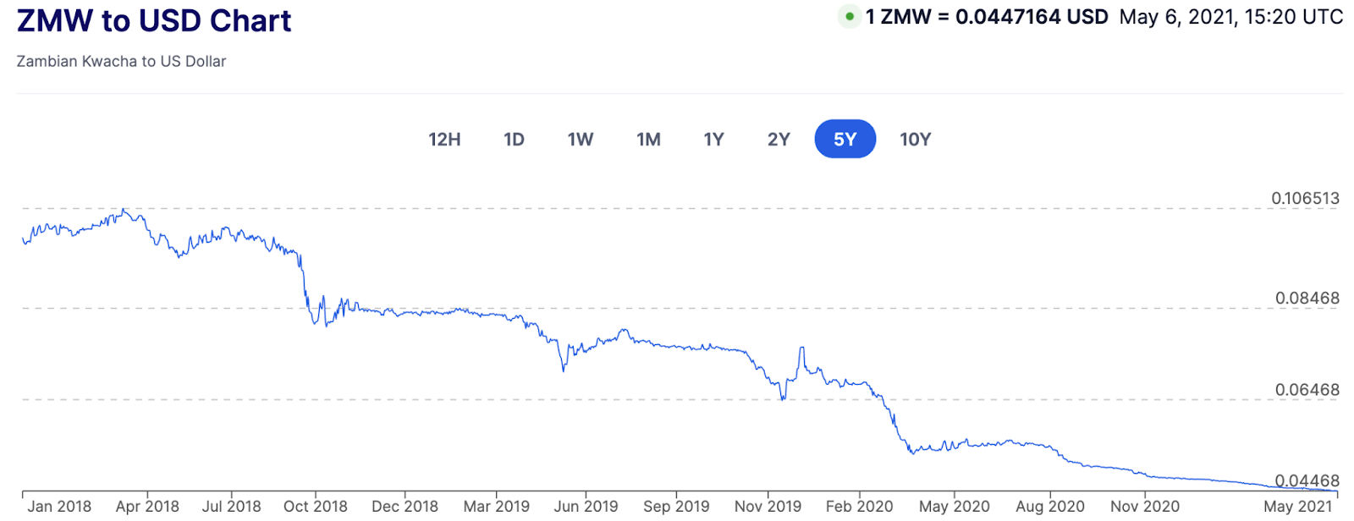The width and height of the screenshot is (1354, 521).
Task: Click the 0.106513 y-axis label
Action: (x=1305, y=199)
